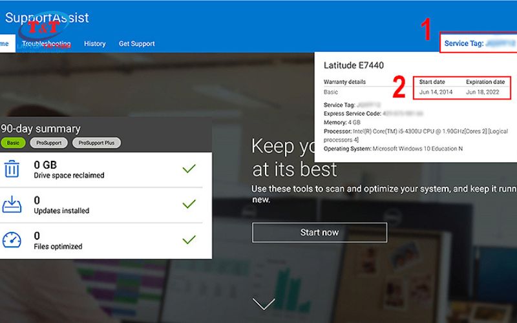Expand the page with down chevron arrow

264,304
